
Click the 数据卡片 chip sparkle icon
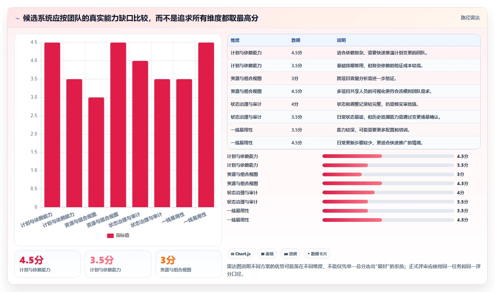[308, 254]
